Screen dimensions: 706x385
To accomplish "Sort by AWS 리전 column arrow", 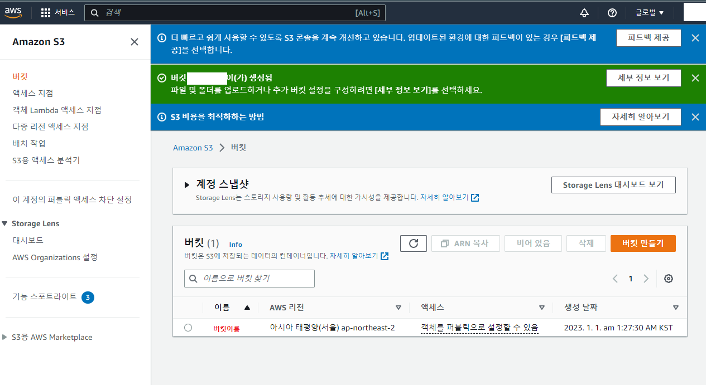I will click(398, 308).
